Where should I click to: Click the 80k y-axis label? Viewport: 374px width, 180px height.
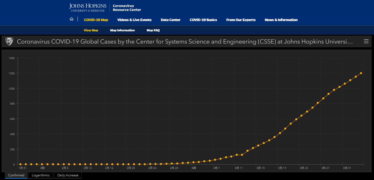(x=13, y=104)
